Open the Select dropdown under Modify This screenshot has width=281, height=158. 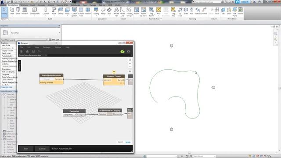tap(4, 19)
